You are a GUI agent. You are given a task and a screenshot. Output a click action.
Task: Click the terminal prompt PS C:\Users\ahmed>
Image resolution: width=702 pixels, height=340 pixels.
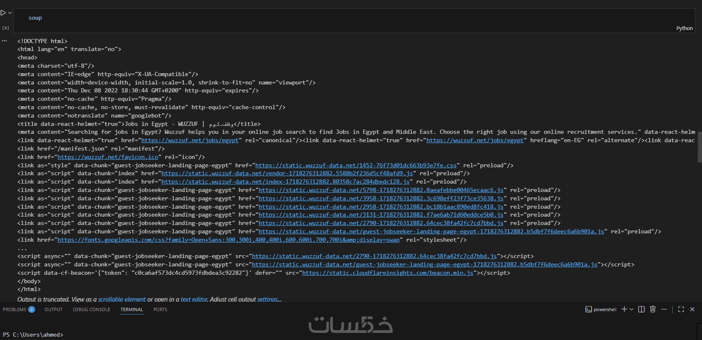click(33, 335)
